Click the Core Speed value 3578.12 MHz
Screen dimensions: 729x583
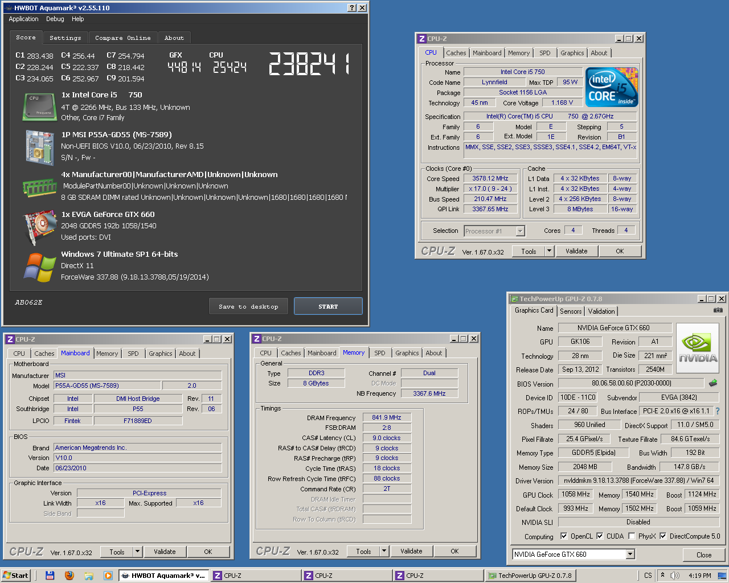click(x=490, y=178)
